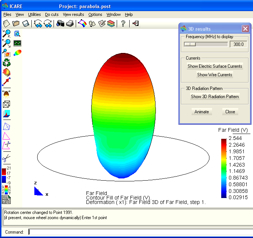The image size is (253, 238).
Task: Click the lamp light direction icon
Action: (6, 94)
